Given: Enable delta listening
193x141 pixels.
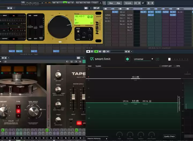Looking at the screenshot, I should 177,66.
